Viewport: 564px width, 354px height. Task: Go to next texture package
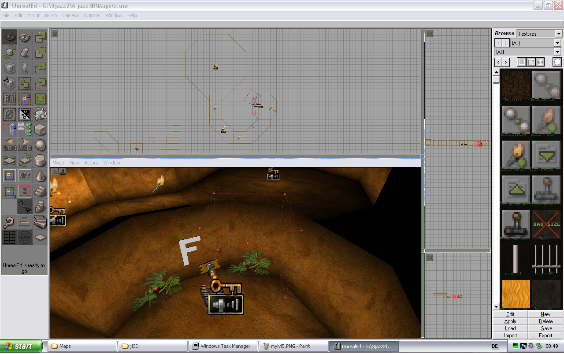coord(506,43)
